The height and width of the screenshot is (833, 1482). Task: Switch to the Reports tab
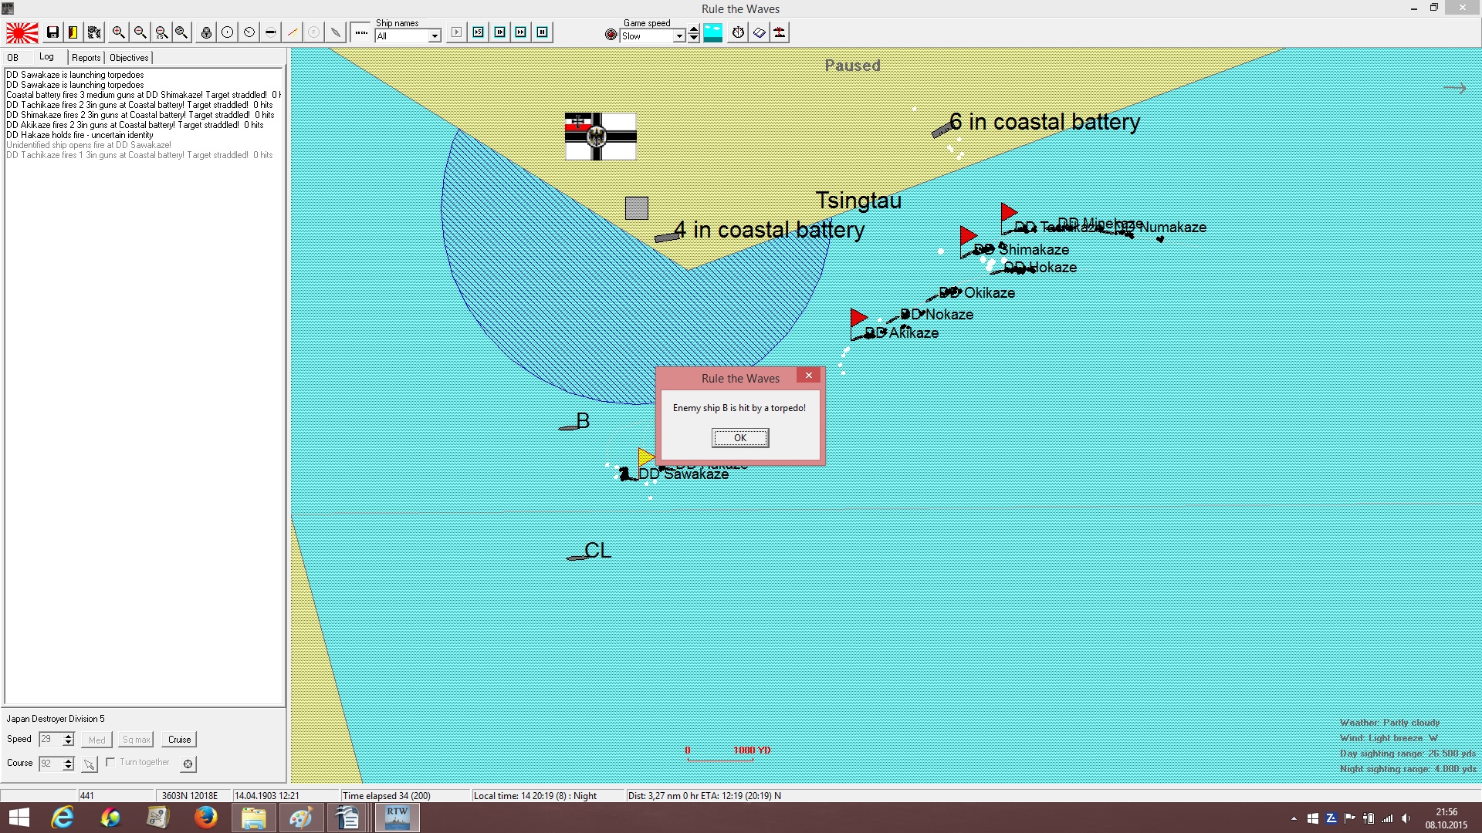coord(86,58)
